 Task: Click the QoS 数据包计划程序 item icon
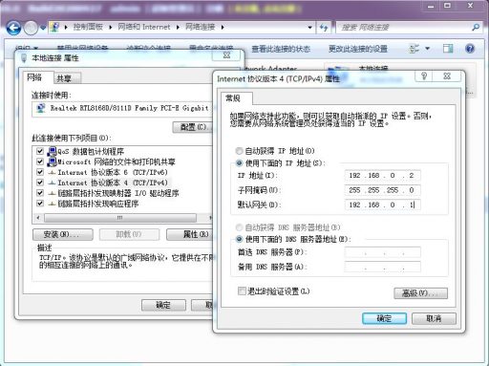coord(52,151)
